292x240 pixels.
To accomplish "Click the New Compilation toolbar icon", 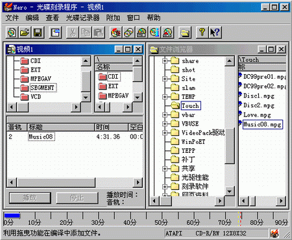I will point(12,33).
